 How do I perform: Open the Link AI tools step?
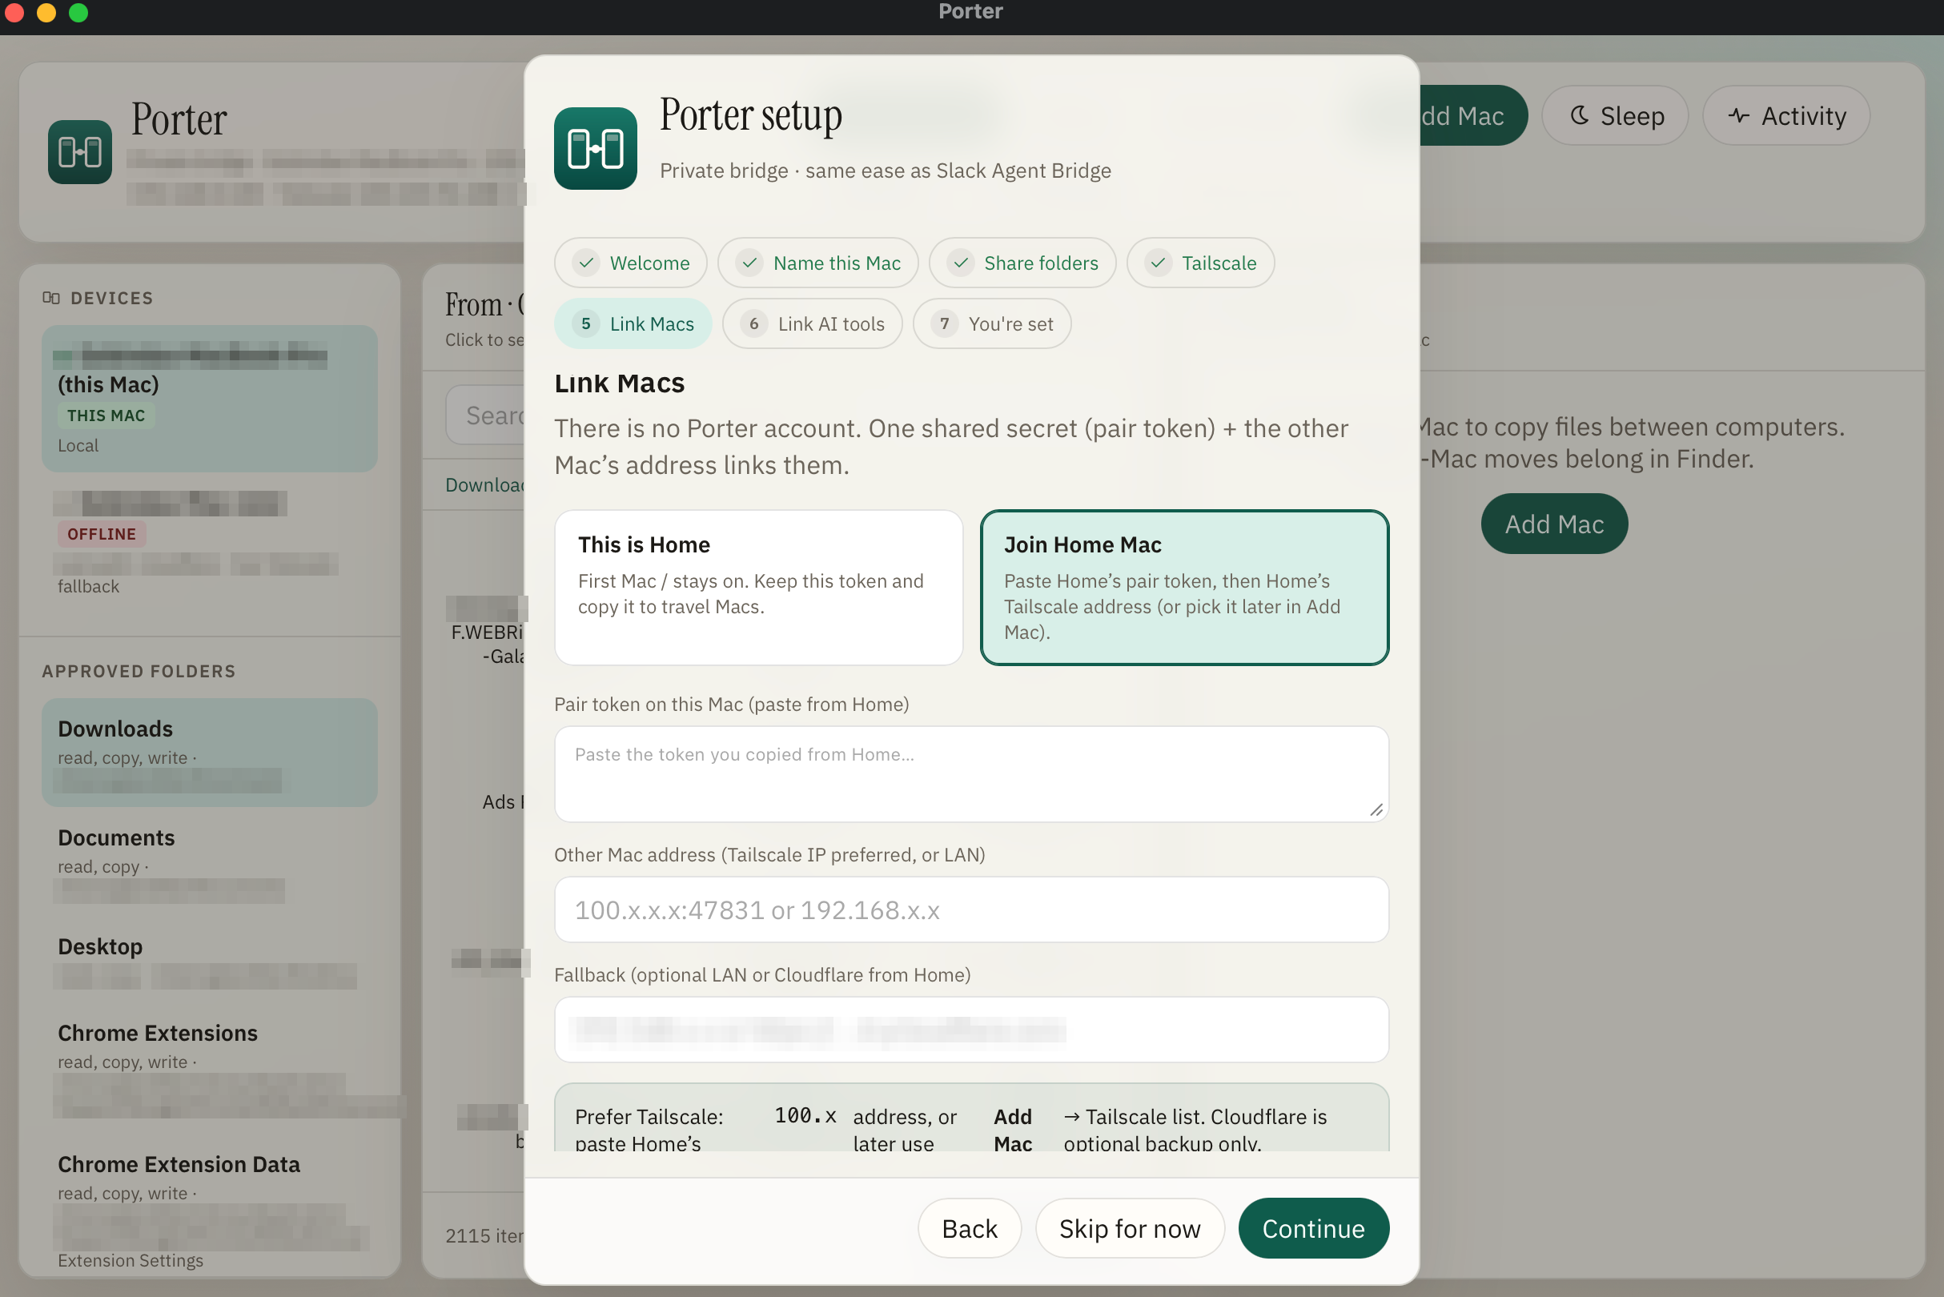(812, 323)
